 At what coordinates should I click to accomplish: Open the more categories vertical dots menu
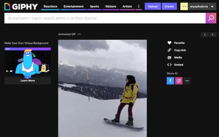(x=139, y=6)
